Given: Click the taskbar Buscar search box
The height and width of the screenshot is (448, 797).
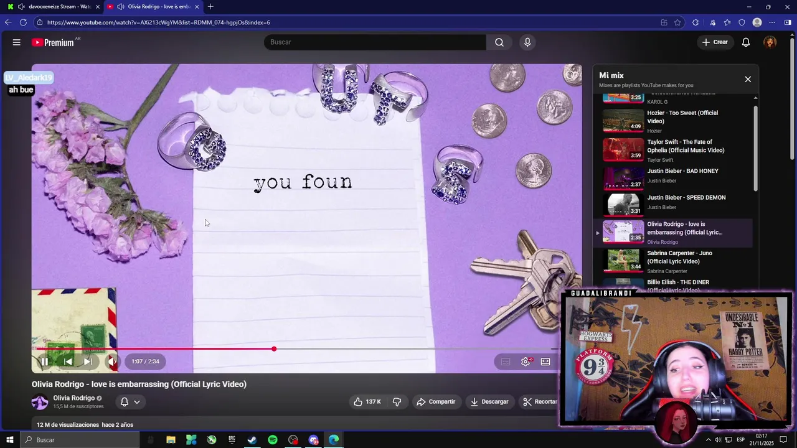Looking at the screenshot, I should (80, 440).
